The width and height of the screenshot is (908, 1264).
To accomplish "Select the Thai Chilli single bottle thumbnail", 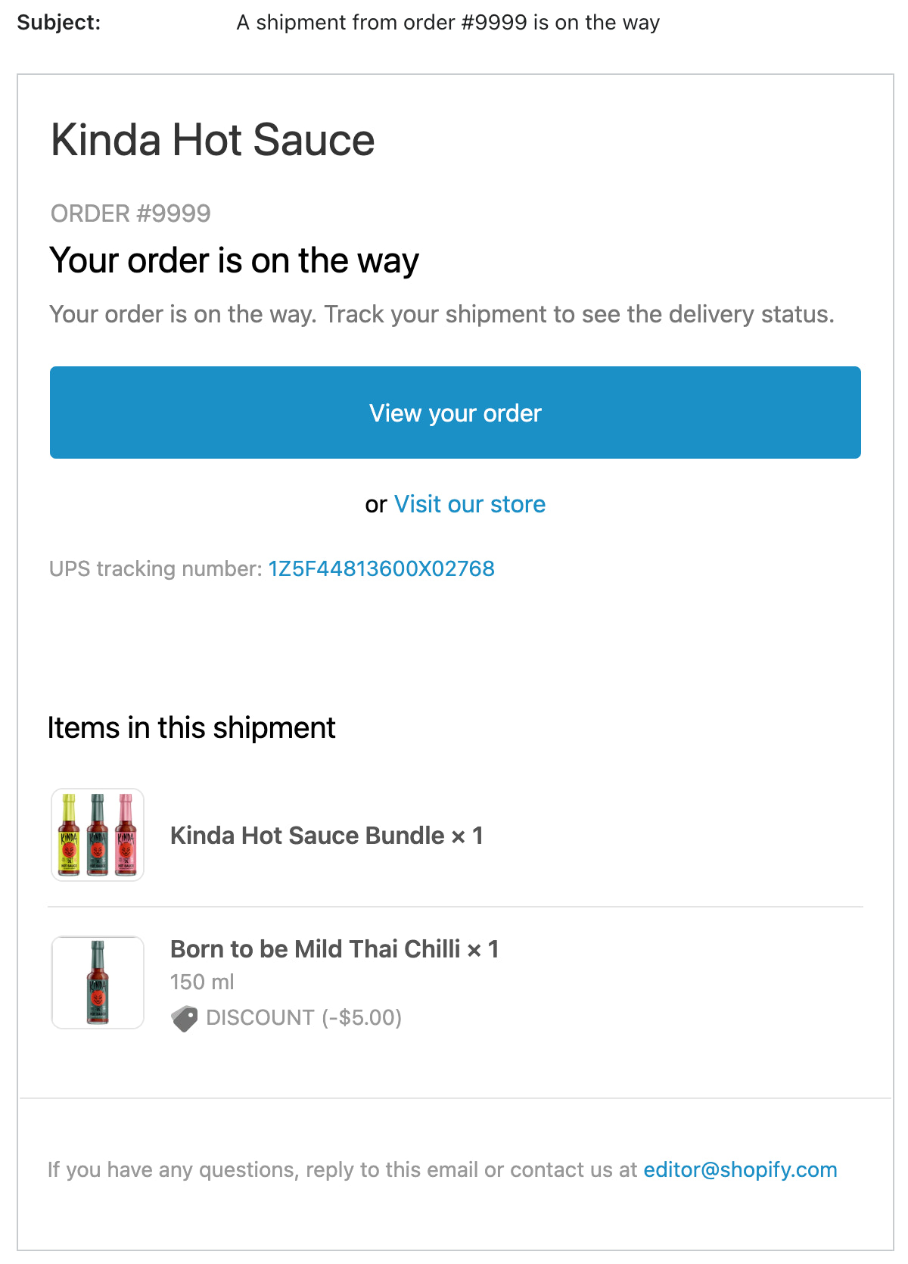I will (98, 982).
